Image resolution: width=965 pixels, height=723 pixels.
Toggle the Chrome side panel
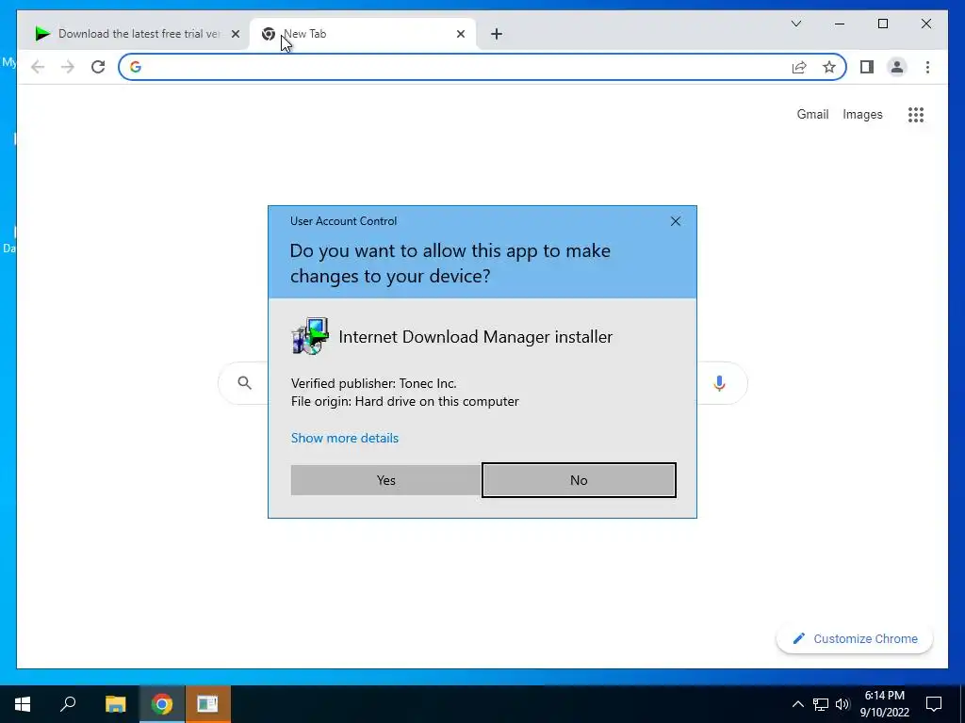(x=867, y=67)
